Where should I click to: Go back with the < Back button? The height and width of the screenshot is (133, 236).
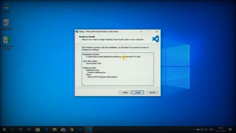click(x=125, y=92)
